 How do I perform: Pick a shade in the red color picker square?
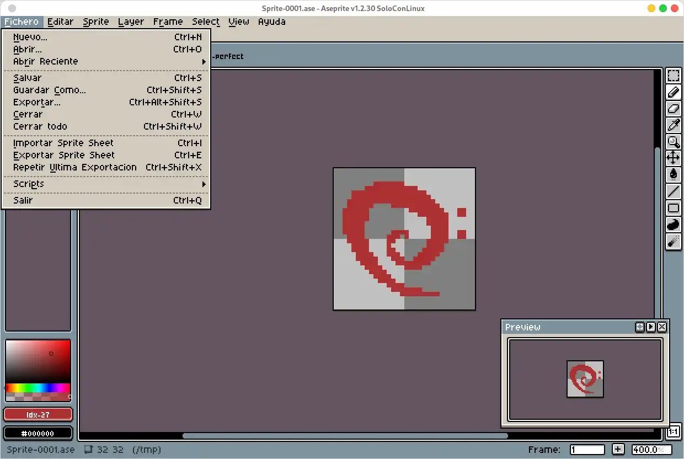[38, 362]
